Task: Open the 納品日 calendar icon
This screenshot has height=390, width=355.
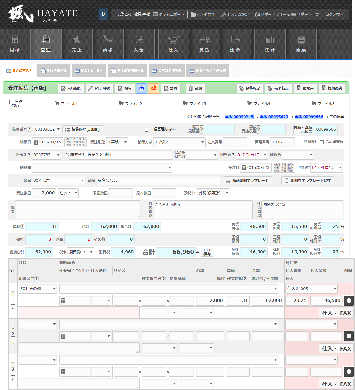Action: click(x=36, y=142)
